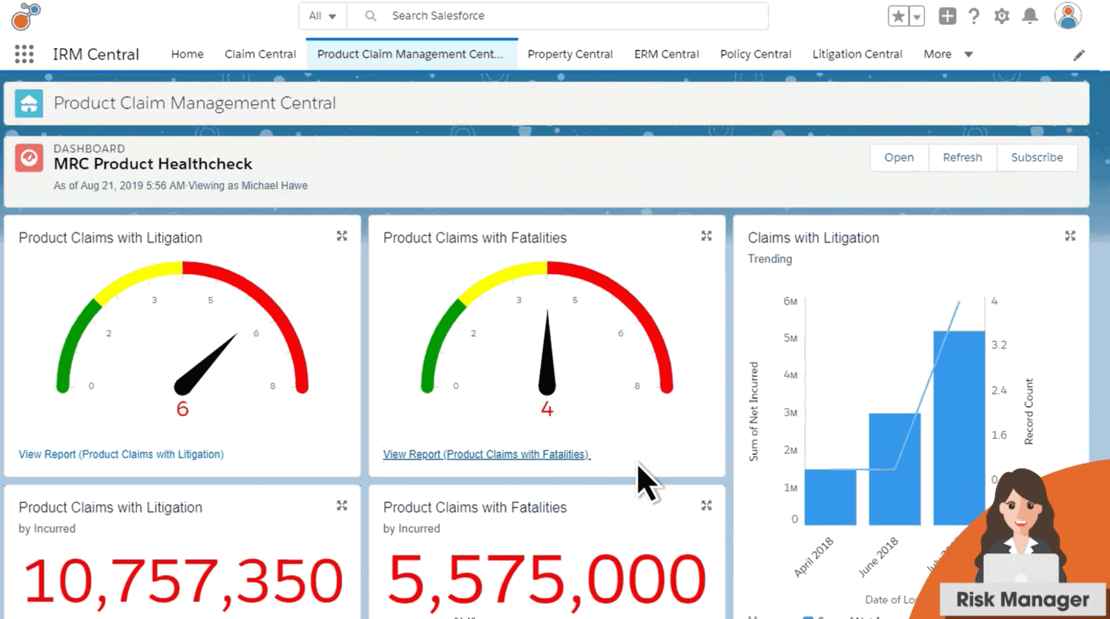This screenshot has width=1110, height=619.
Task: Expand the More navigation dropdown
Action: (x=948, y=54)
